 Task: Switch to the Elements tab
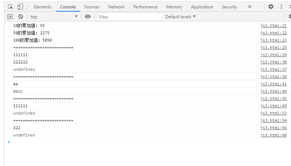pos(42,7)
